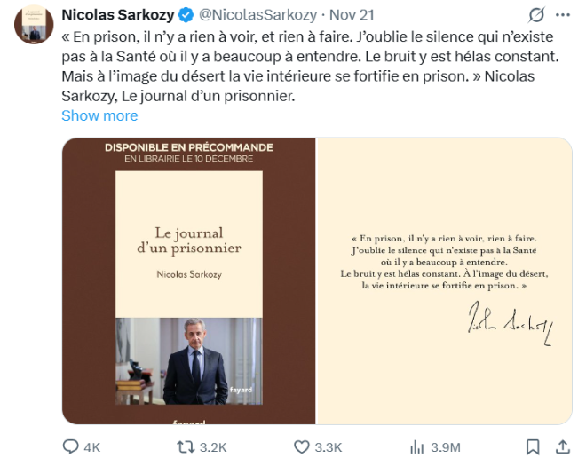
Task: Open the signed quote image
Action: [444, 280]
